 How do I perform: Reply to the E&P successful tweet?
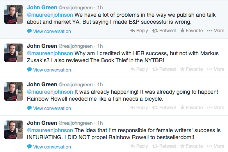click(x=139, y=31)
